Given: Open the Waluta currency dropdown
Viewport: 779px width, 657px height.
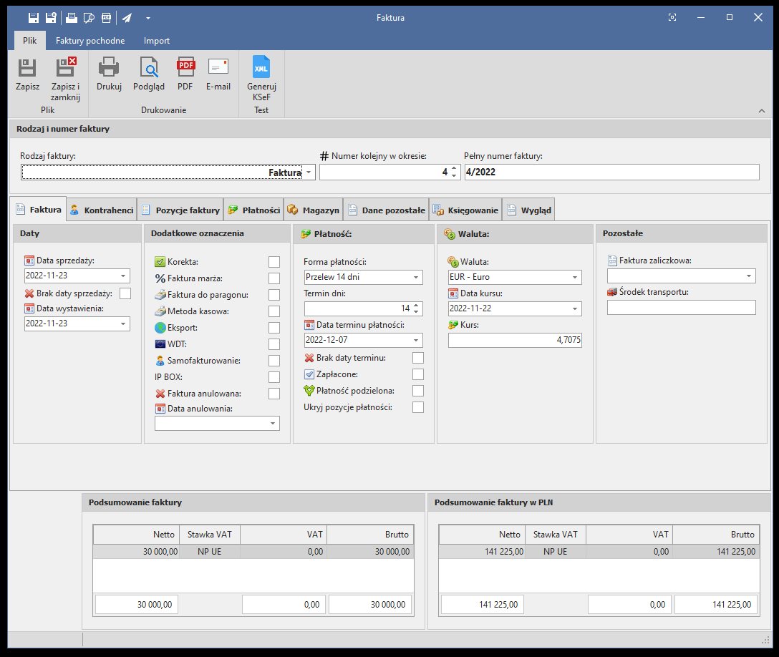Looking at the screenshot, I should (x=575, y=277).
